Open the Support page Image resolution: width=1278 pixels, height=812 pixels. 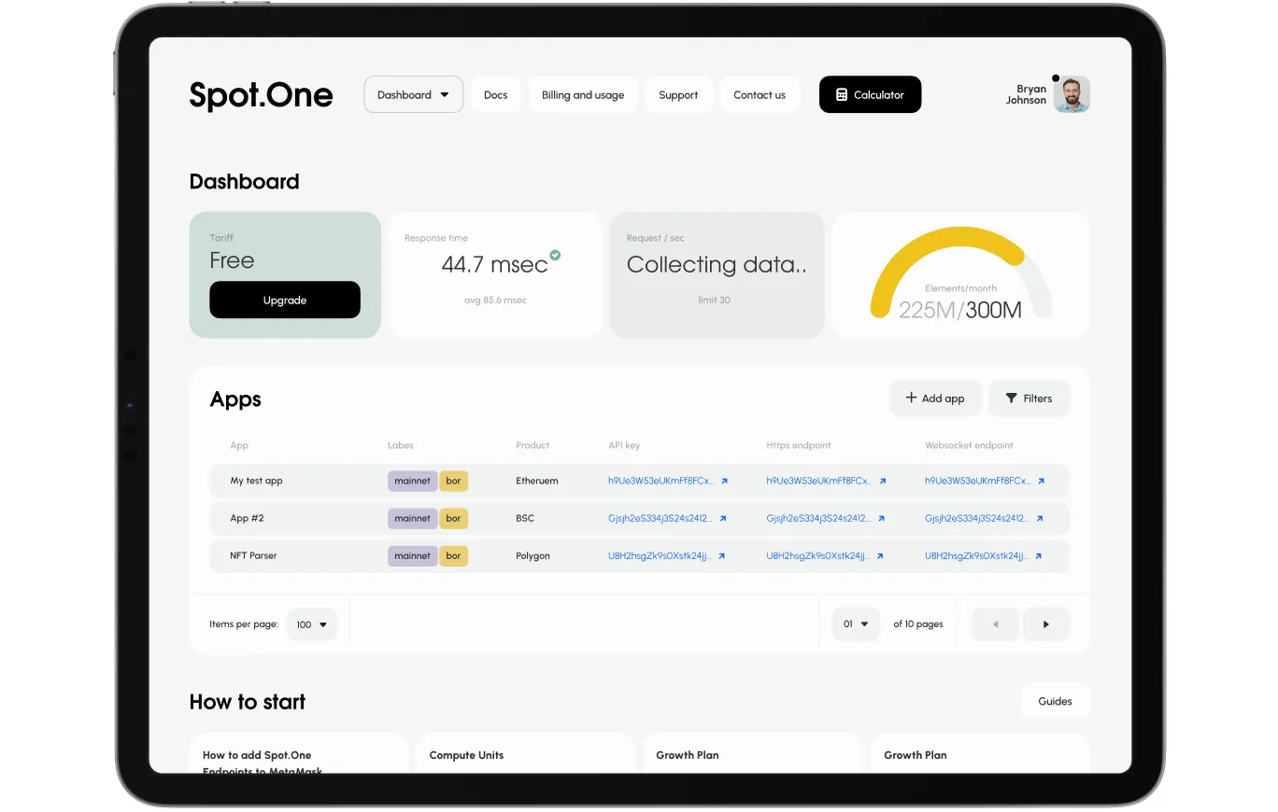coord(678,95)
